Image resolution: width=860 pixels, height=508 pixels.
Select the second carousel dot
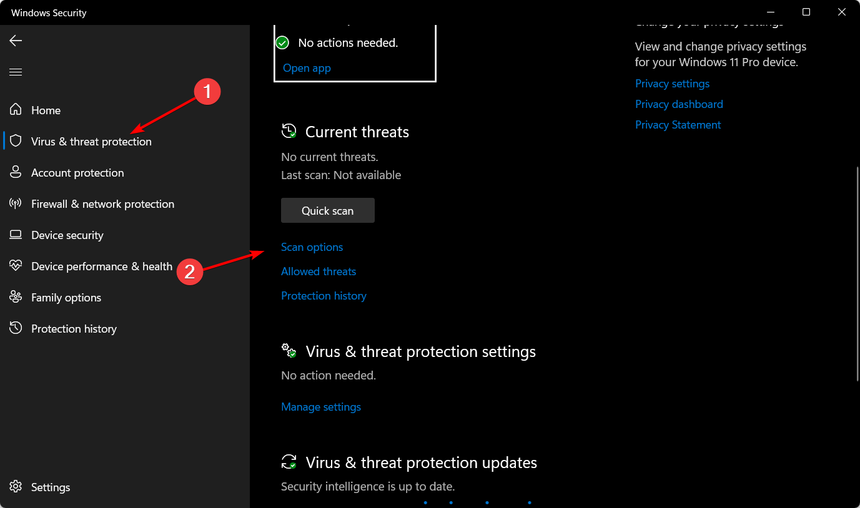point(451,502)
